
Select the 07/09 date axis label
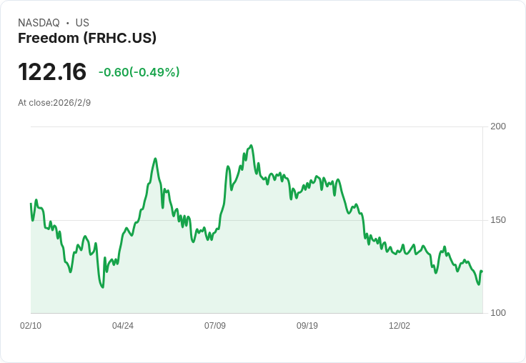coord(215,326)
